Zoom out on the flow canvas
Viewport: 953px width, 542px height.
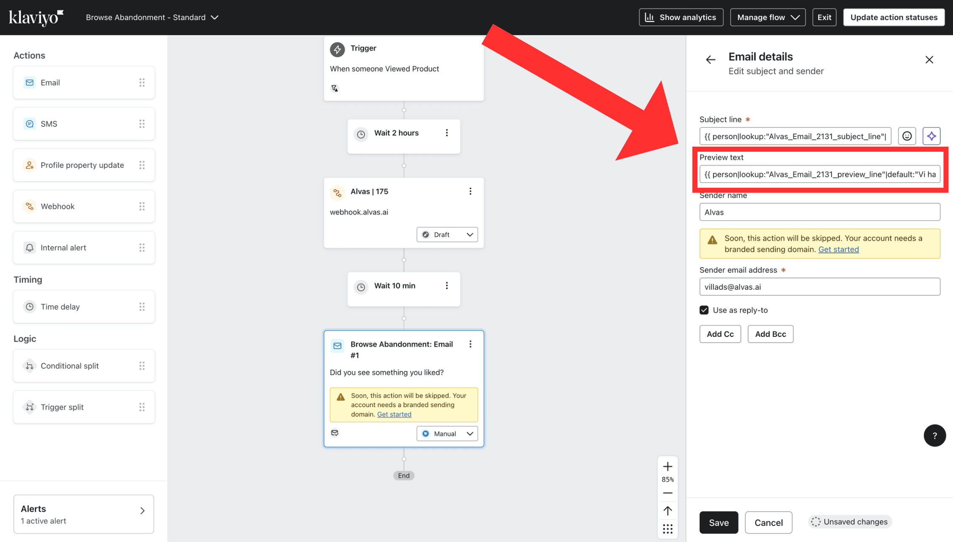(x=668, y=493)
